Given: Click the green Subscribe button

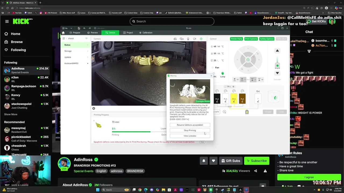Looking at the screenshot, I should (257, 161).
